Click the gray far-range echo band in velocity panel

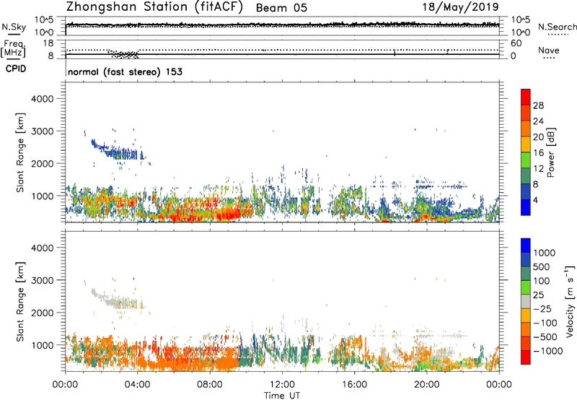(116, 300)
